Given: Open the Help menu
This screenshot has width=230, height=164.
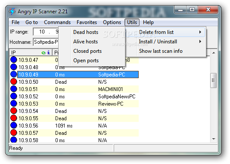Looking at the screenshot, I should [x=148, y=22].
